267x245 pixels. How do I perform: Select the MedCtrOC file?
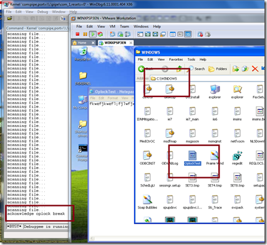tap(147, 136)
